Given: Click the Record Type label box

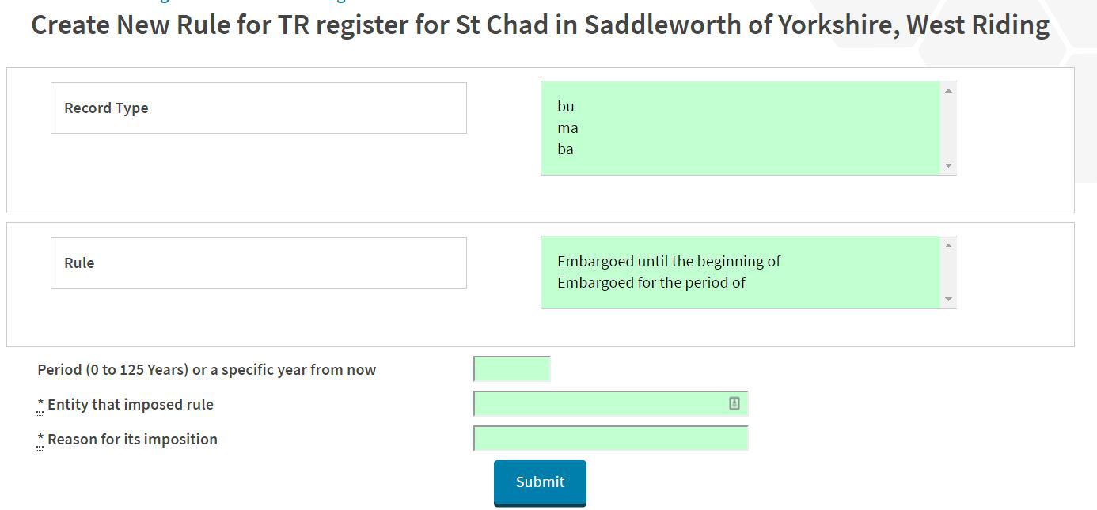Looking at the screenshot, I should coord(258,108).
